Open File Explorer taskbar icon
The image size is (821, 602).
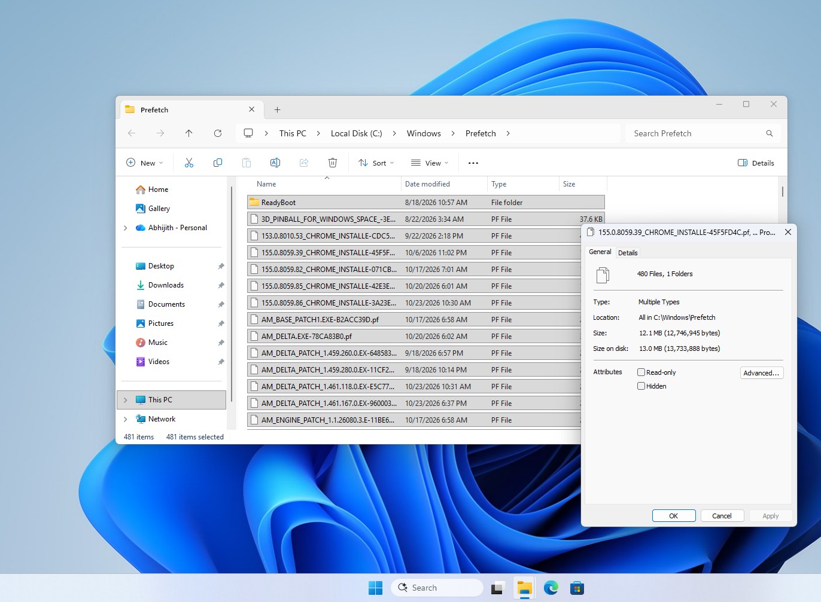point(525,588)
